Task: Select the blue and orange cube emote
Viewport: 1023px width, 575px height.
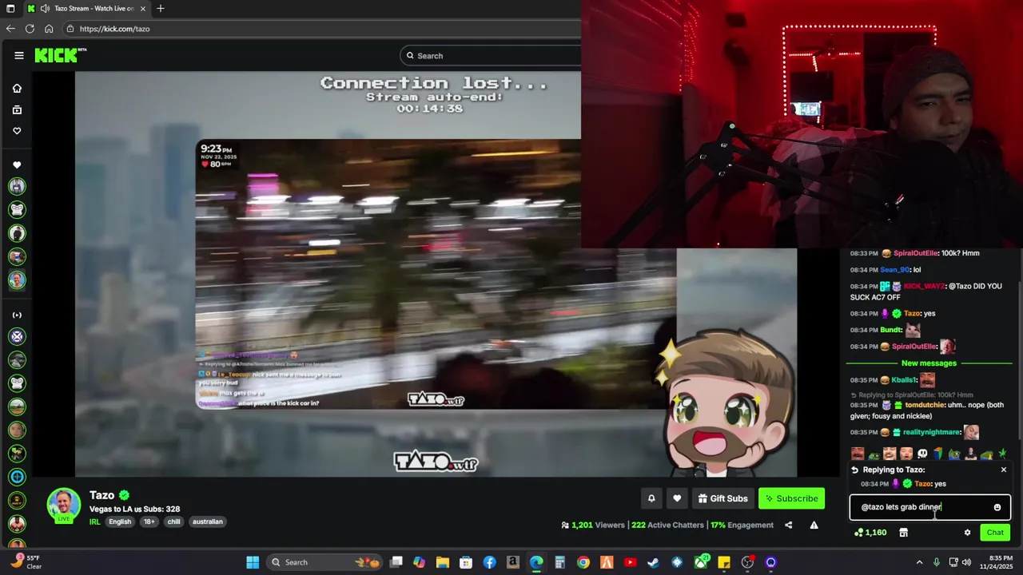Action: tap(937, 454)
